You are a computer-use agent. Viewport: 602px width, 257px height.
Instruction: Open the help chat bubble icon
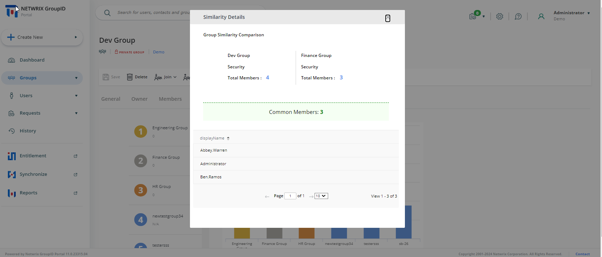click(518, 16)
